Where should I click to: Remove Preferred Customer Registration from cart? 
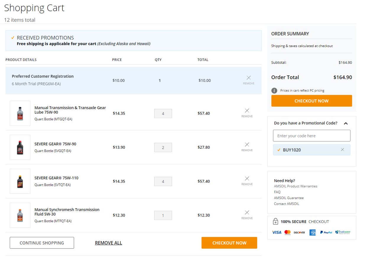tap(249, 80)
